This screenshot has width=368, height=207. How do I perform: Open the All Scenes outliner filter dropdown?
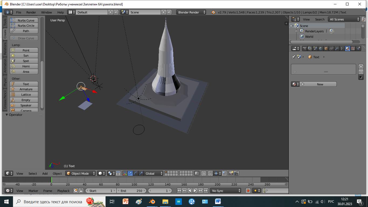[x=344, y=19]
